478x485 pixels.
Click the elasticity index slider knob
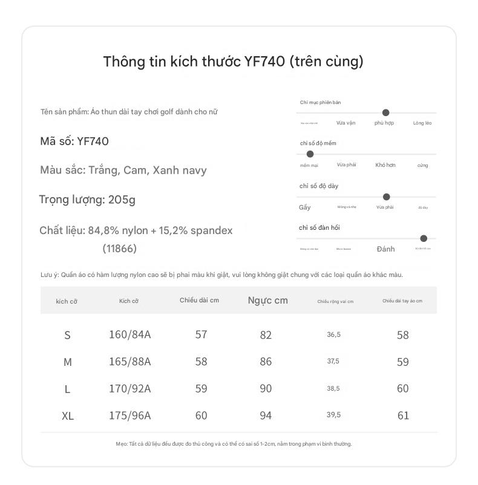click(424, 238)
